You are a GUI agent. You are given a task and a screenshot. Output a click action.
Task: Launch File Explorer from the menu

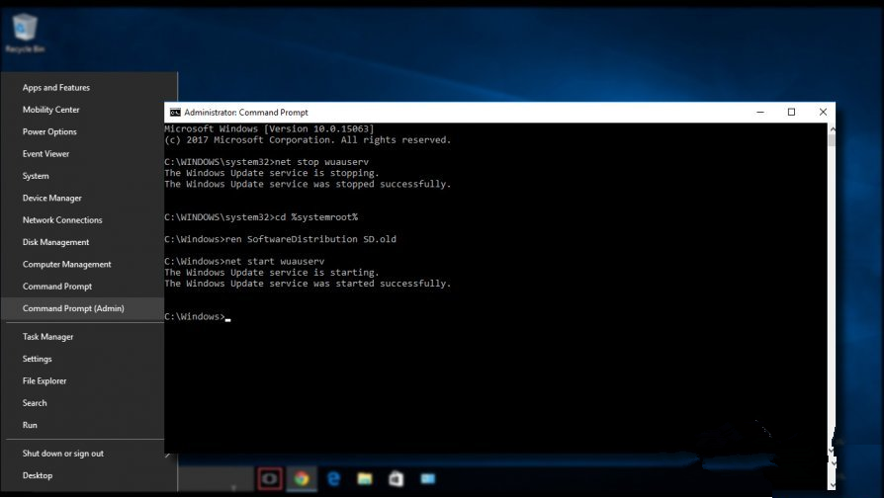click(x=44, y=380)
